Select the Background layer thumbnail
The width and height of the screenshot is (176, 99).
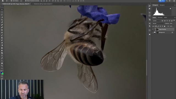(158, 32)
